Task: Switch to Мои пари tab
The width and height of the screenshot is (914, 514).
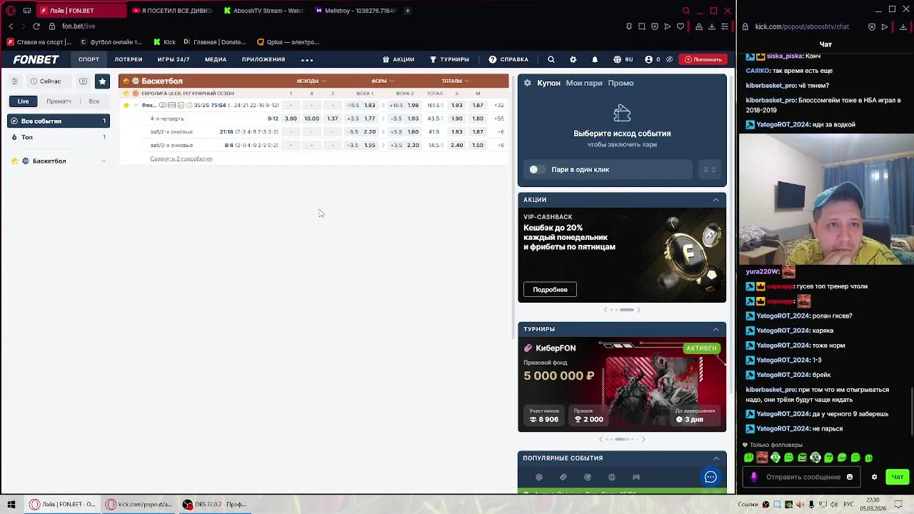Action: click(x=584, y=84)
